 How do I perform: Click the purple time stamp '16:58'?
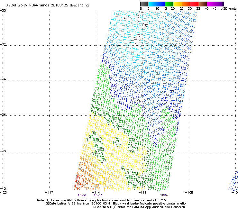pyautogui.click(x=82, y=195)
